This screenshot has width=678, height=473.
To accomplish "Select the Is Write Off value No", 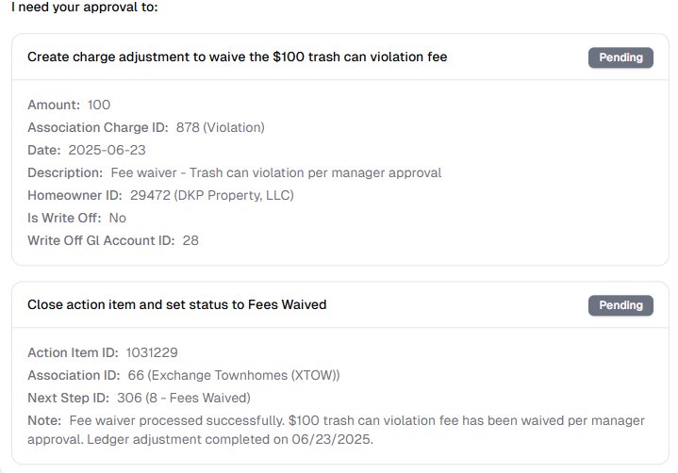I will coord(117,218).
